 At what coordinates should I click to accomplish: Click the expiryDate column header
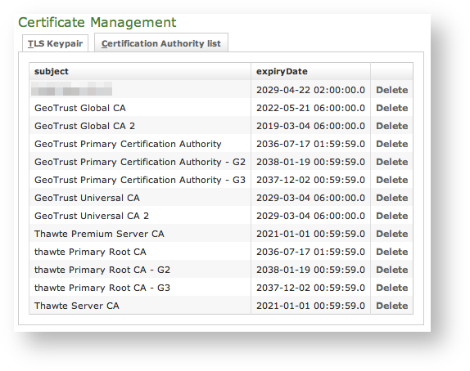(x=310, y=72)
